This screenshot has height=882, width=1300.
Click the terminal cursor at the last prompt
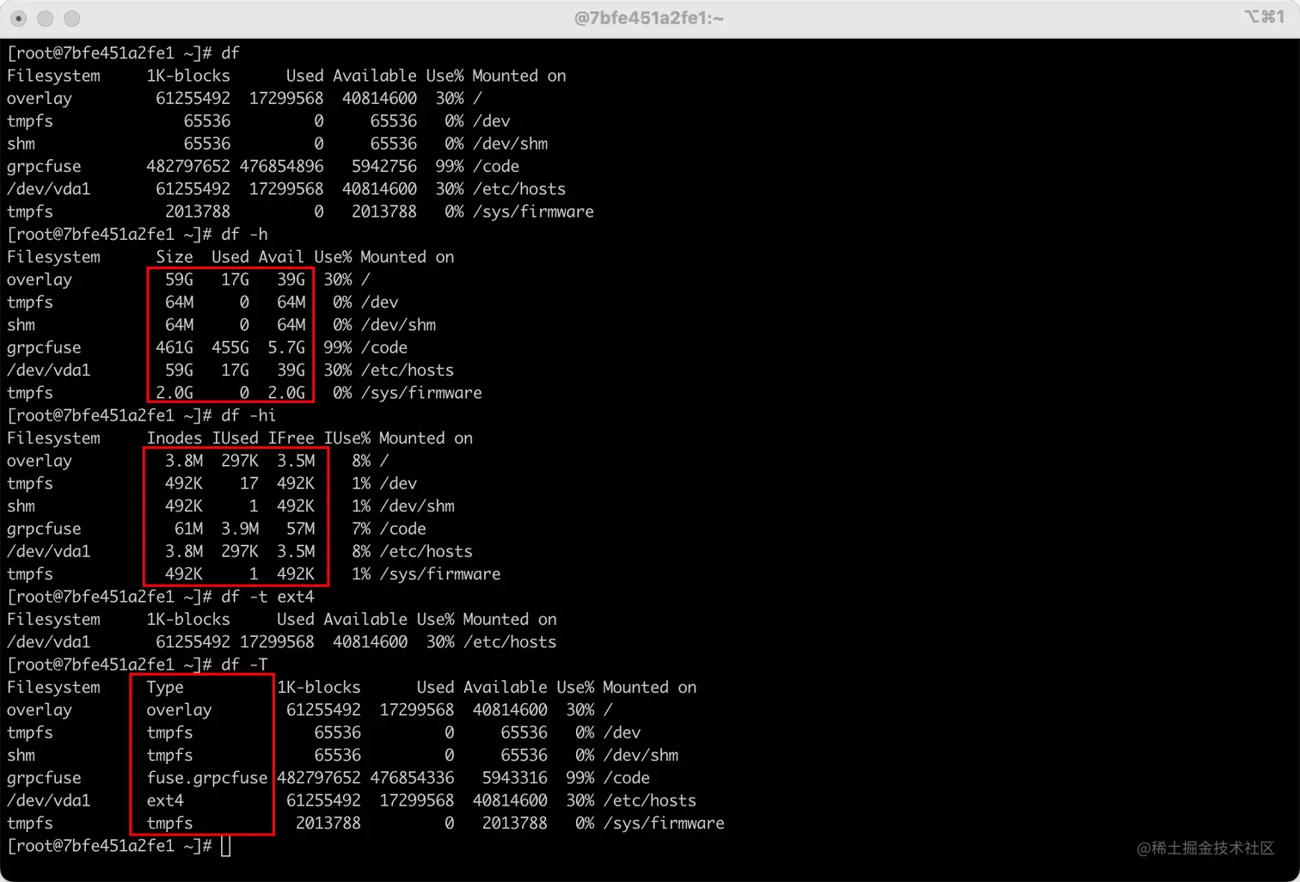(x=226, y=847)
